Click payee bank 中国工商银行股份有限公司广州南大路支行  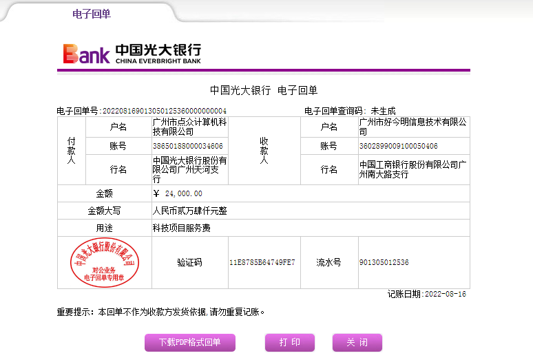coord(412,169)
